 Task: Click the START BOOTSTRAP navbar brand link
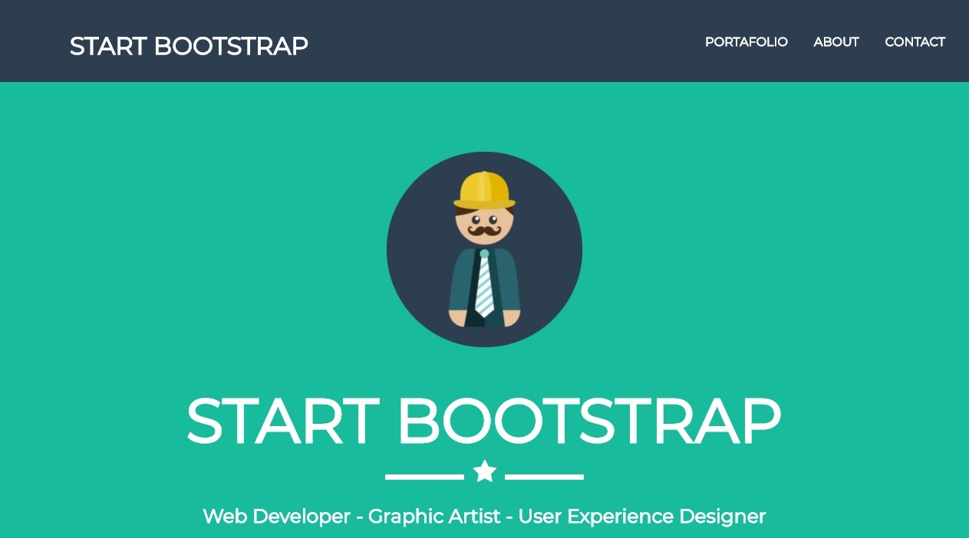tap(189, 46)
